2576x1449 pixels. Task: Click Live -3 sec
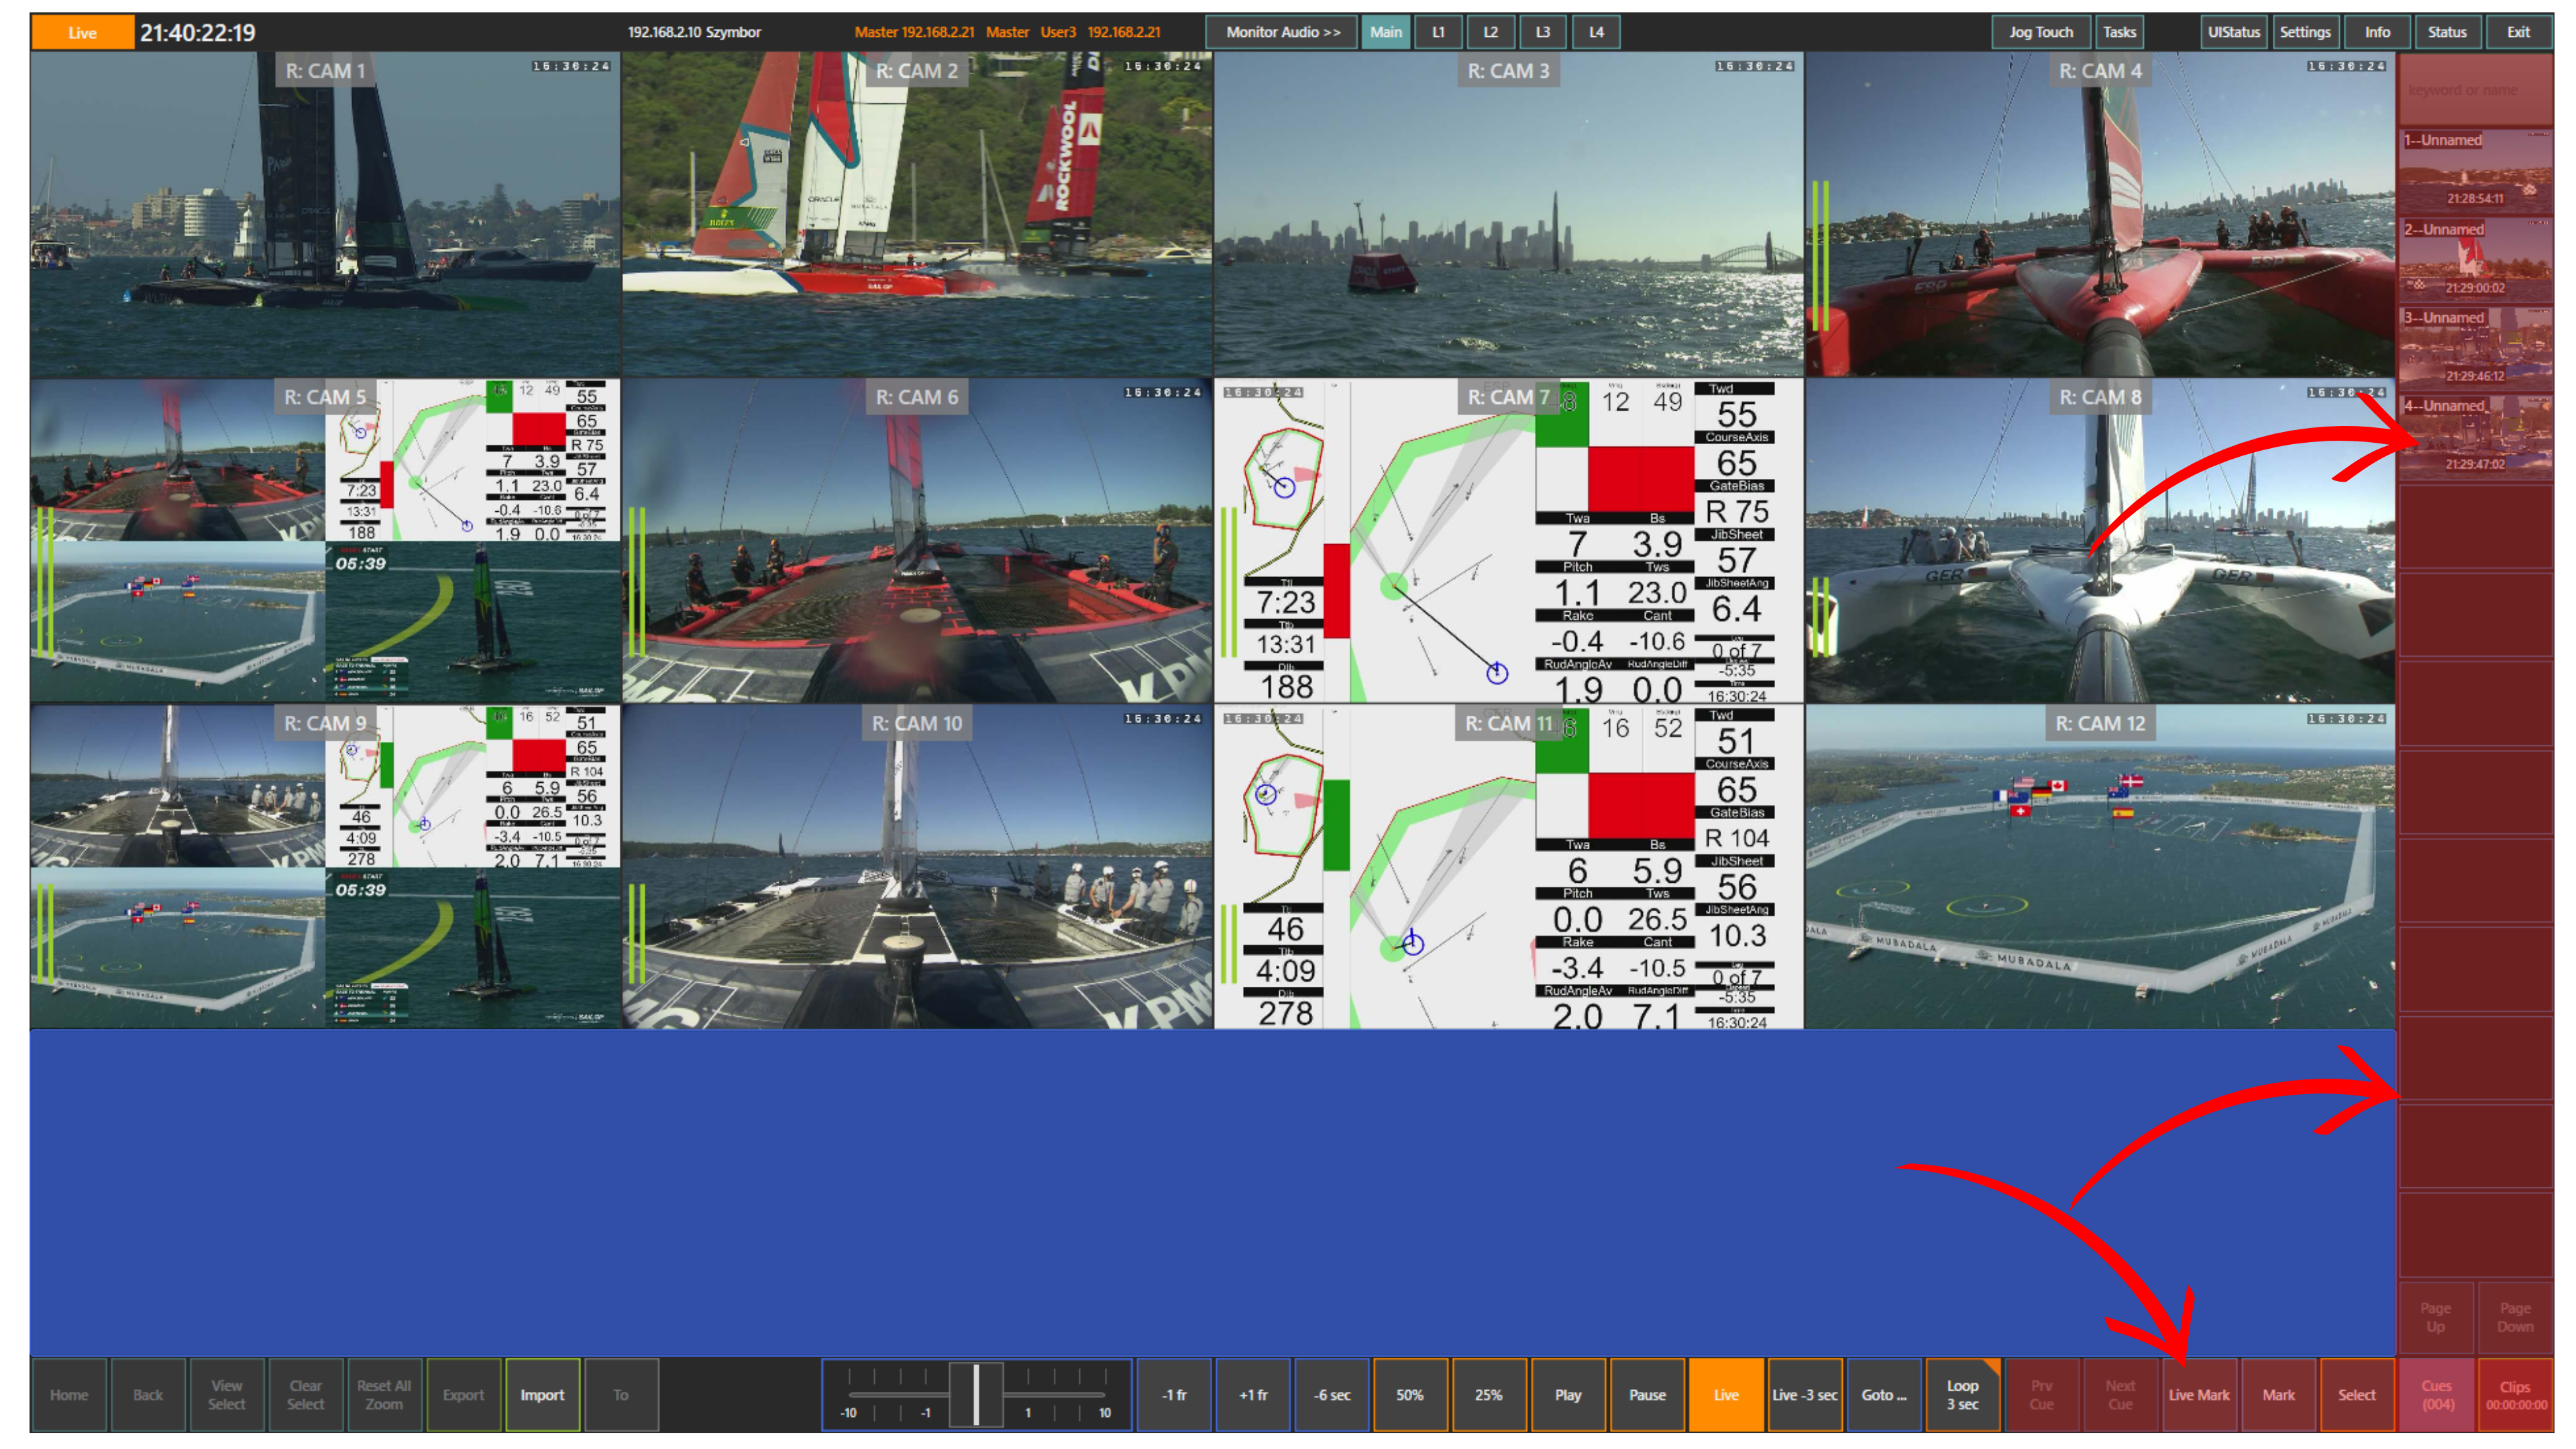[1805, 1394]
